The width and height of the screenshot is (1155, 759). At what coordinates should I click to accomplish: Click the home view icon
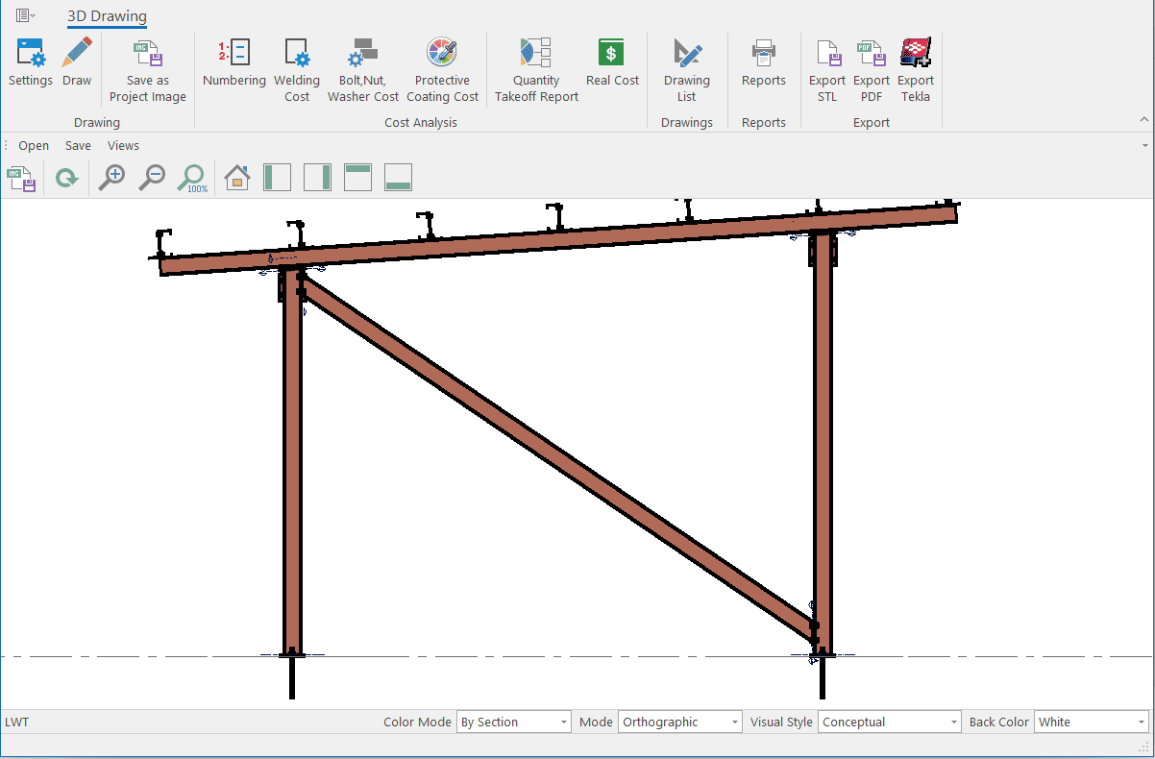[236, 178]
